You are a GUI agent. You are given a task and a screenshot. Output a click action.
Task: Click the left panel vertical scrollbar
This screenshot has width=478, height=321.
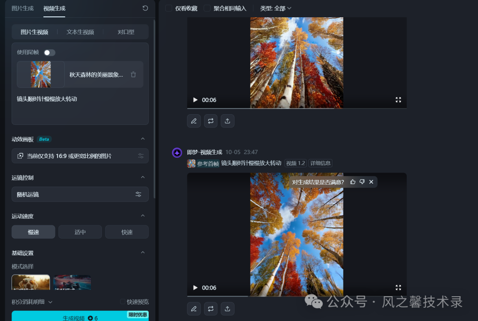(154, 109)
